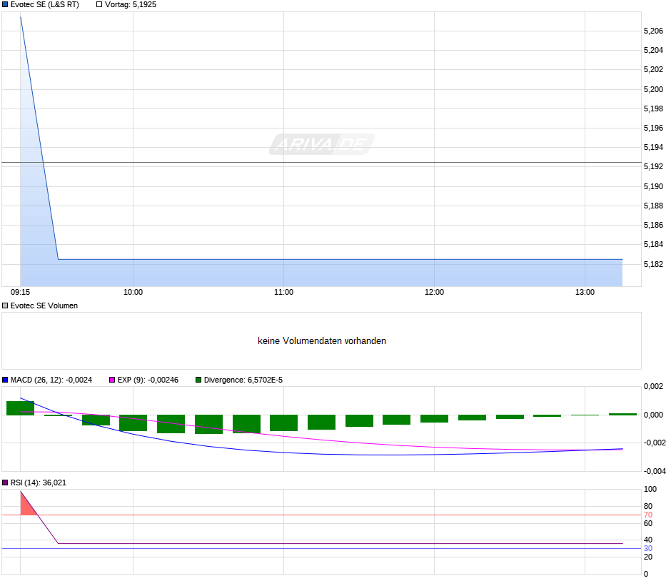Click the 09:15 start time label

(x=20, y=292)
